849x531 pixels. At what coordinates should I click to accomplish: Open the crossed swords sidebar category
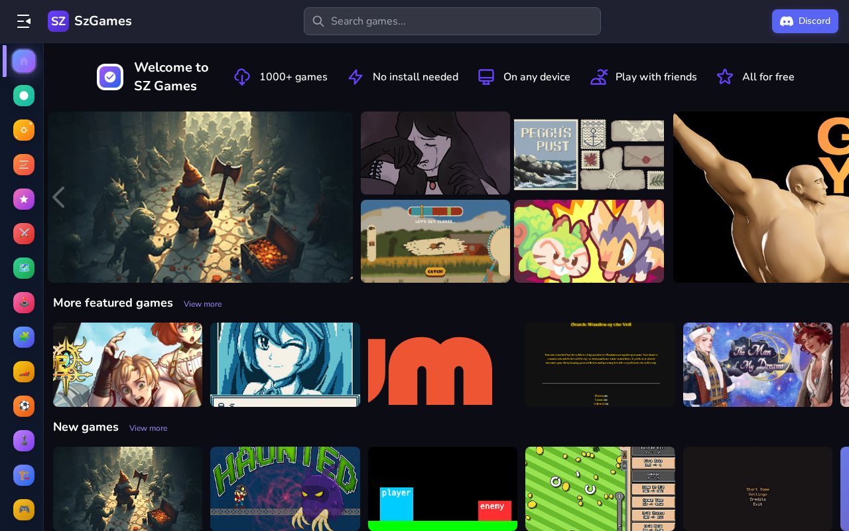(x=24, y=234)
